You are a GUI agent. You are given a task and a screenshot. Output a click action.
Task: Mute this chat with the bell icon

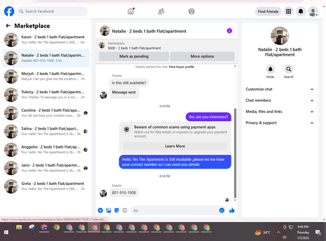270,69
